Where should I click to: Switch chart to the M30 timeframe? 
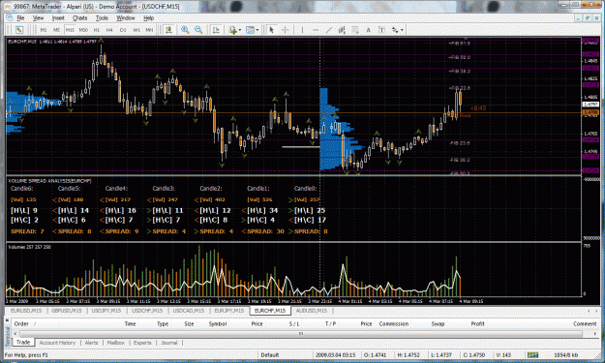click(83, 30)
